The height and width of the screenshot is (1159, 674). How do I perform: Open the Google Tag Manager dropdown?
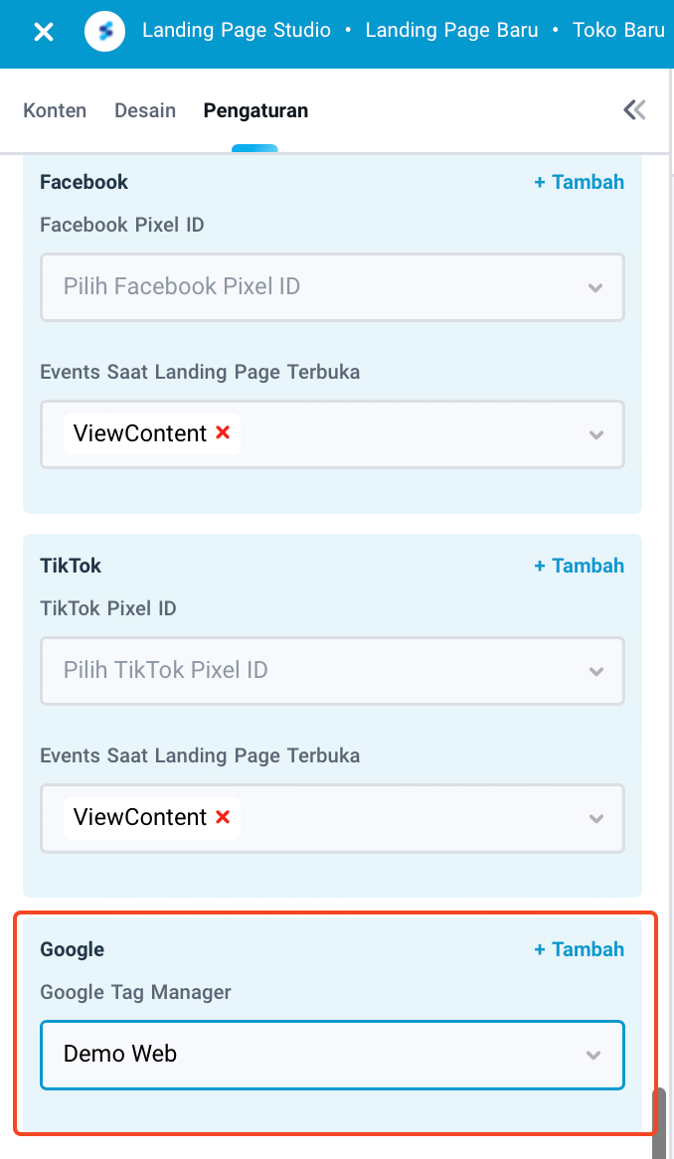332,1055
